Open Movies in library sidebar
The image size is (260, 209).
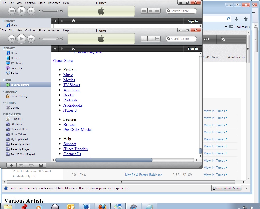pyautogui.click(x=15, y=58)
